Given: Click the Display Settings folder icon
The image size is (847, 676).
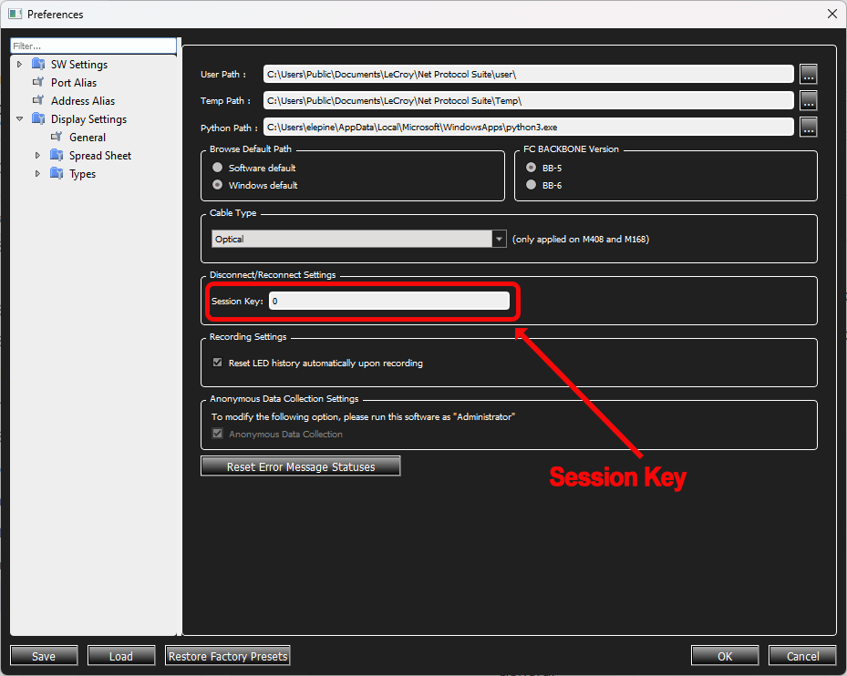Looking at the screenshot, I should click(x=38, y=118).
